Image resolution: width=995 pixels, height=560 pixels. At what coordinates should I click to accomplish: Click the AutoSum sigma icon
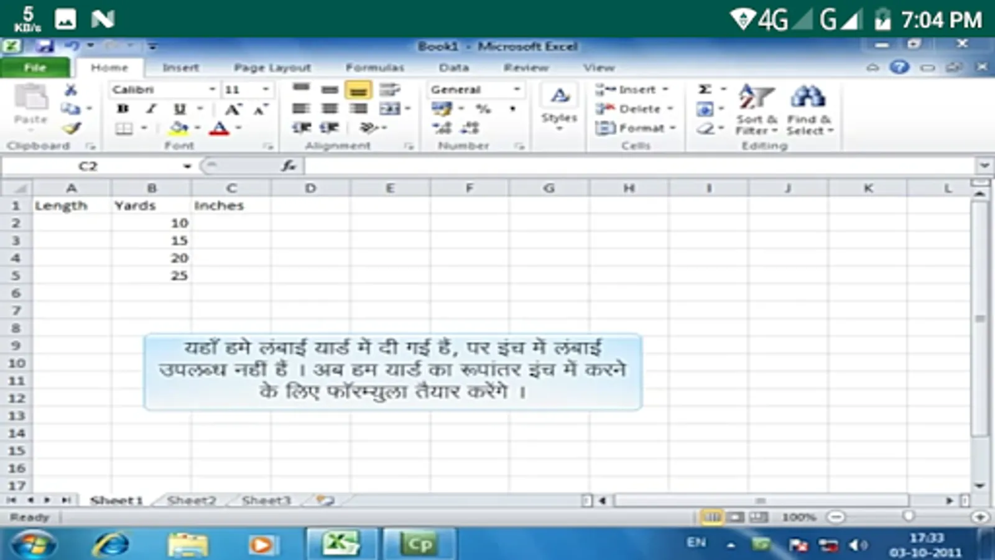(705, 90)
